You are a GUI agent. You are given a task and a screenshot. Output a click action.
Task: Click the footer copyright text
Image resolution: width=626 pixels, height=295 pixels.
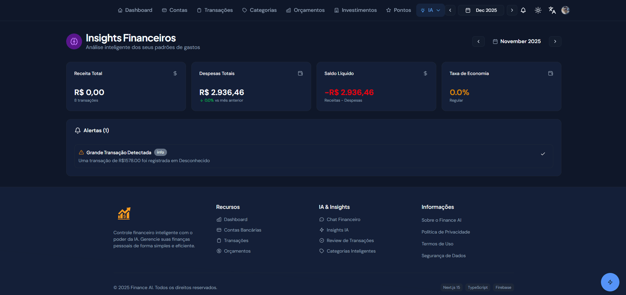165,287
